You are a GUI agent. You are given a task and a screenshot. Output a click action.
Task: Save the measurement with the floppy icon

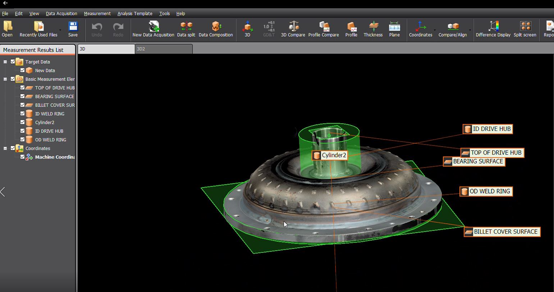pos(73,29)
